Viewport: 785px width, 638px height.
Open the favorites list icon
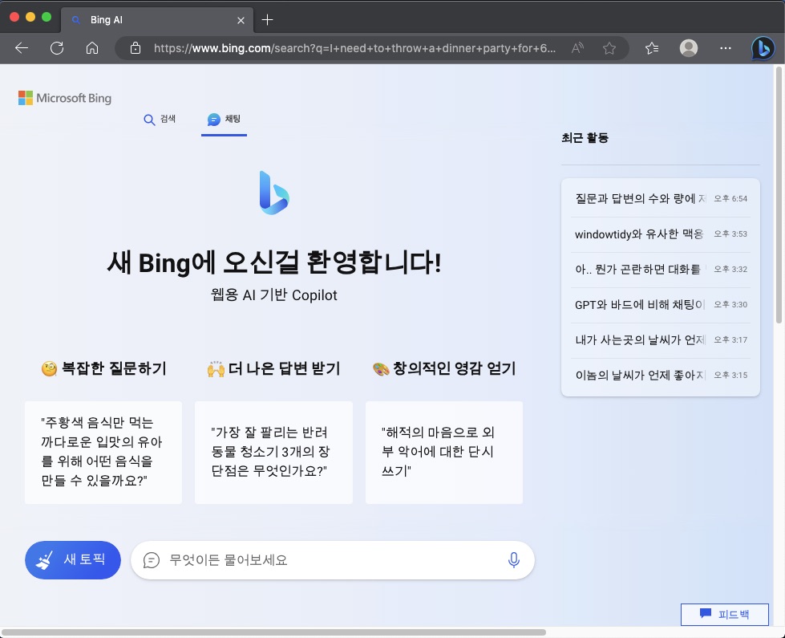pos(652,48)
